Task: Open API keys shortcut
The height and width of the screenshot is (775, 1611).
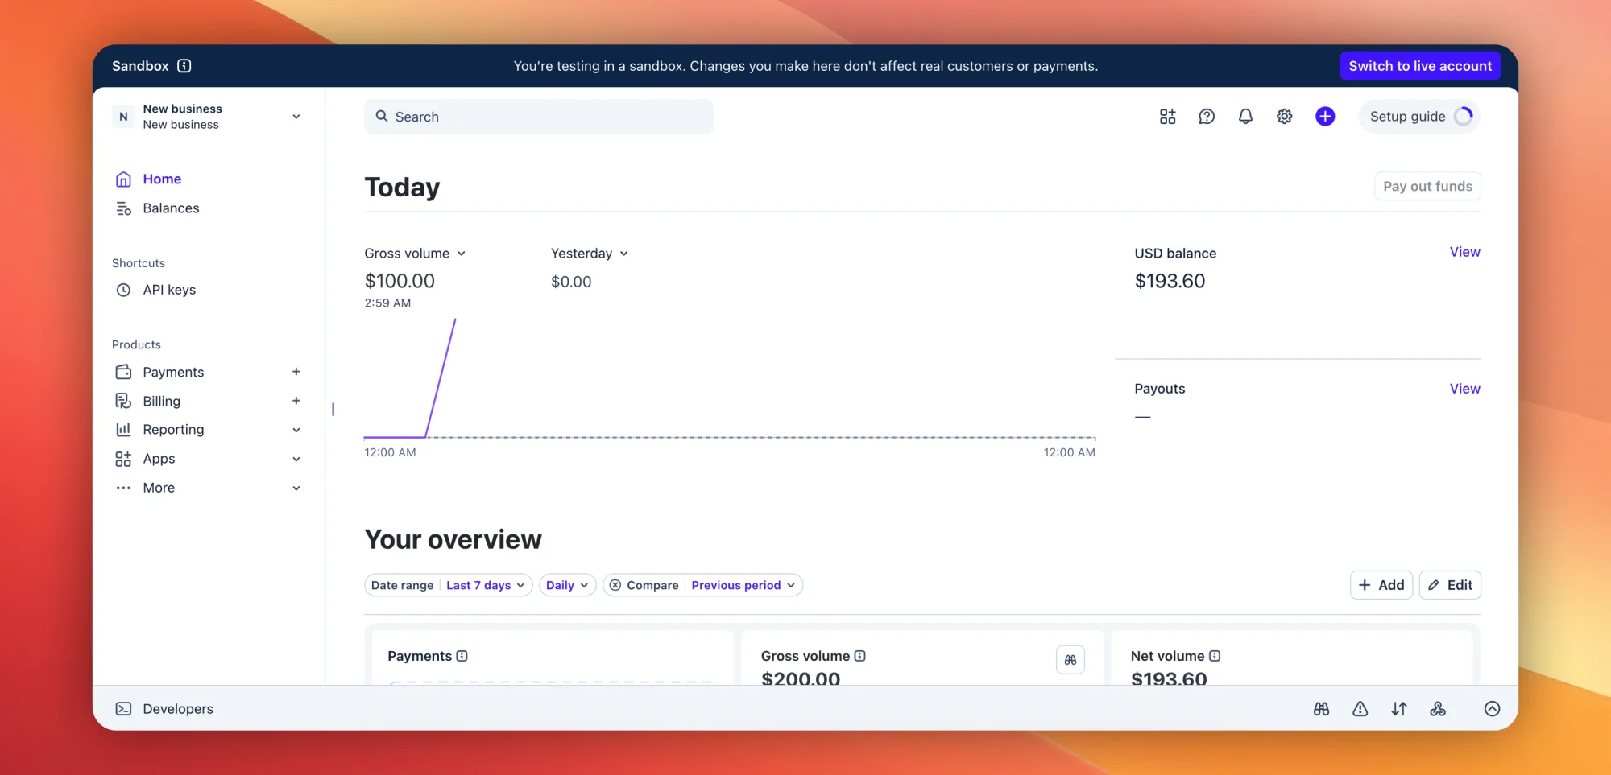Action: pos(169,290)
